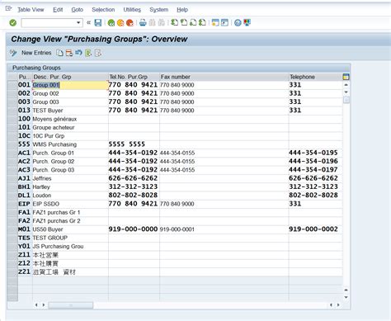The width and height of the screenshot is (391, 321).
Task: Click the Copy As icon
Action: [59, 53]
